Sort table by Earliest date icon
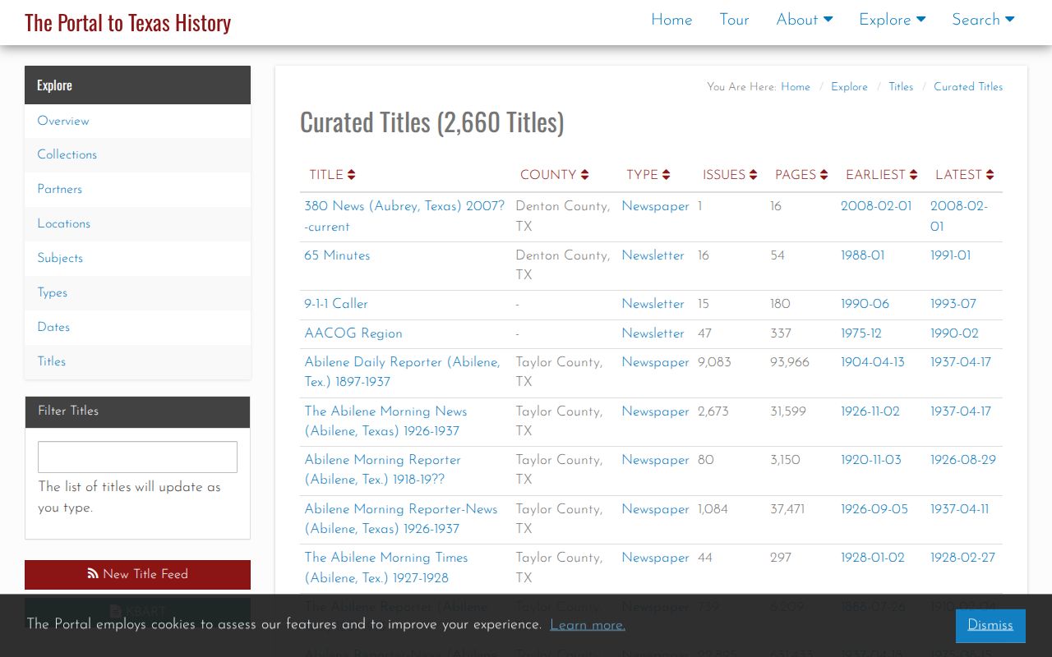Screen dimensions: 1052x657 (912, 175)
